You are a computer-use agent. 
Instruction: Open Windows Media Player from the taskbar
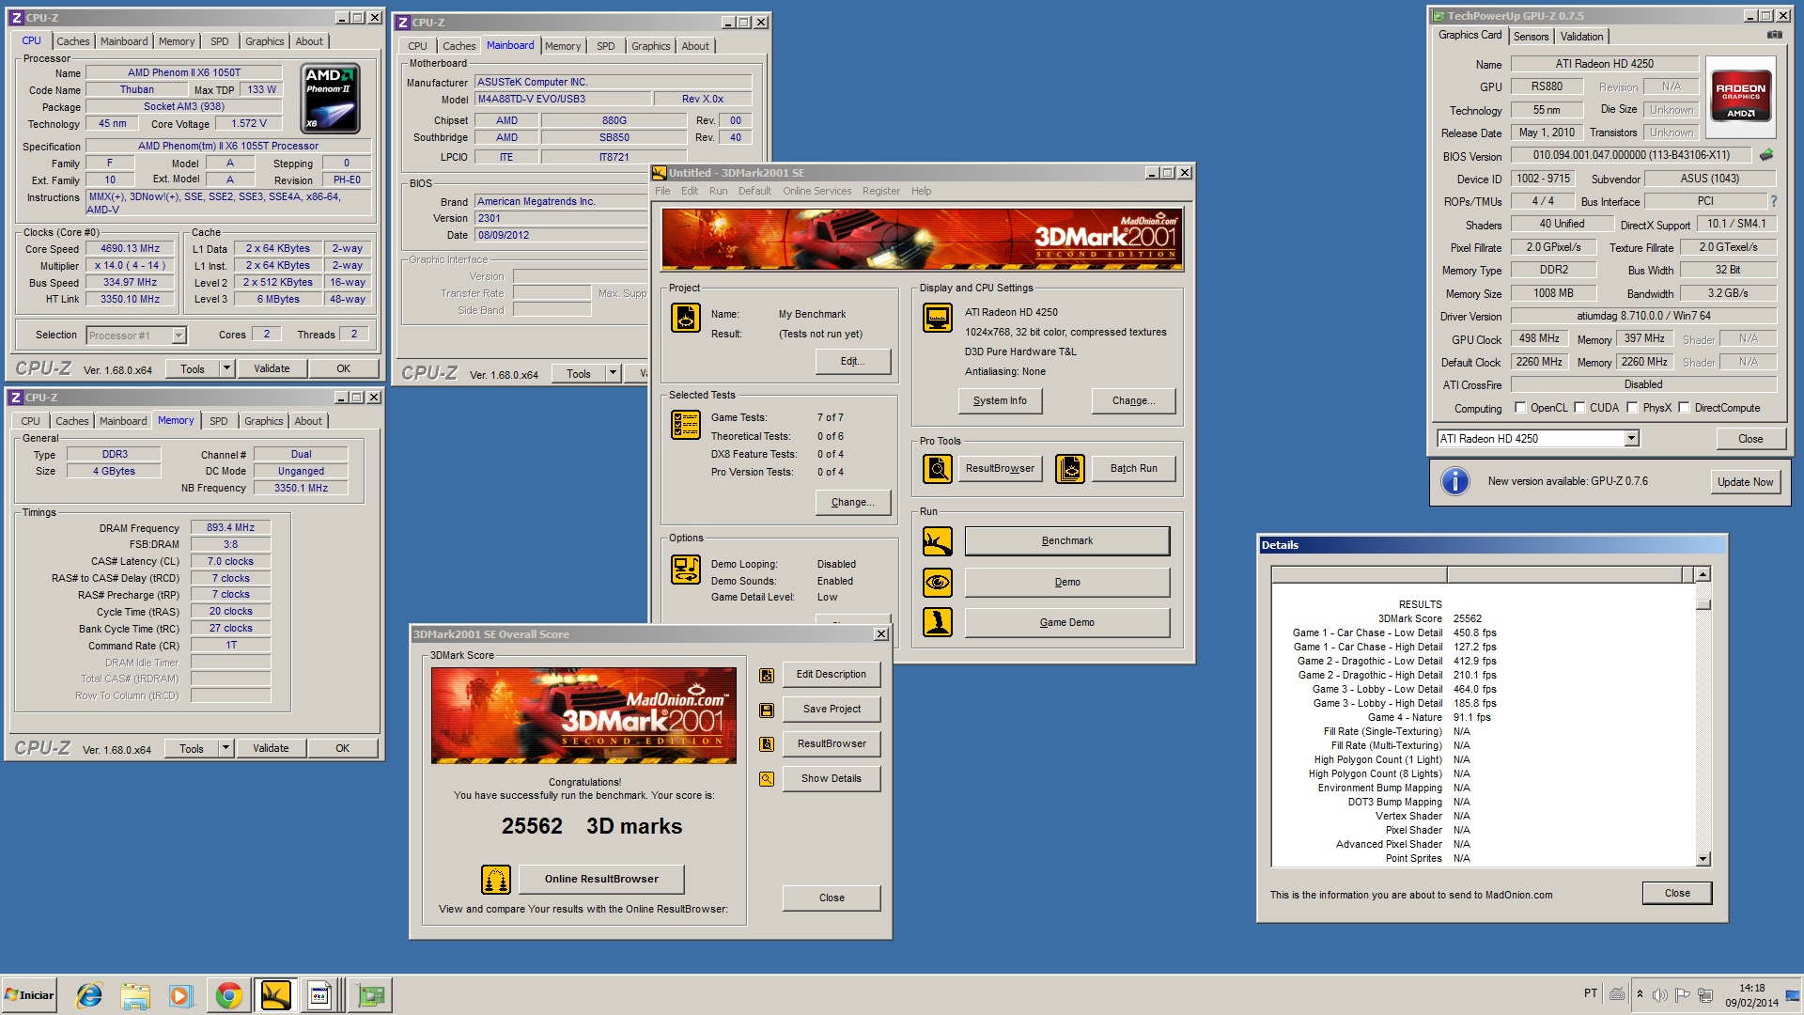181,995
